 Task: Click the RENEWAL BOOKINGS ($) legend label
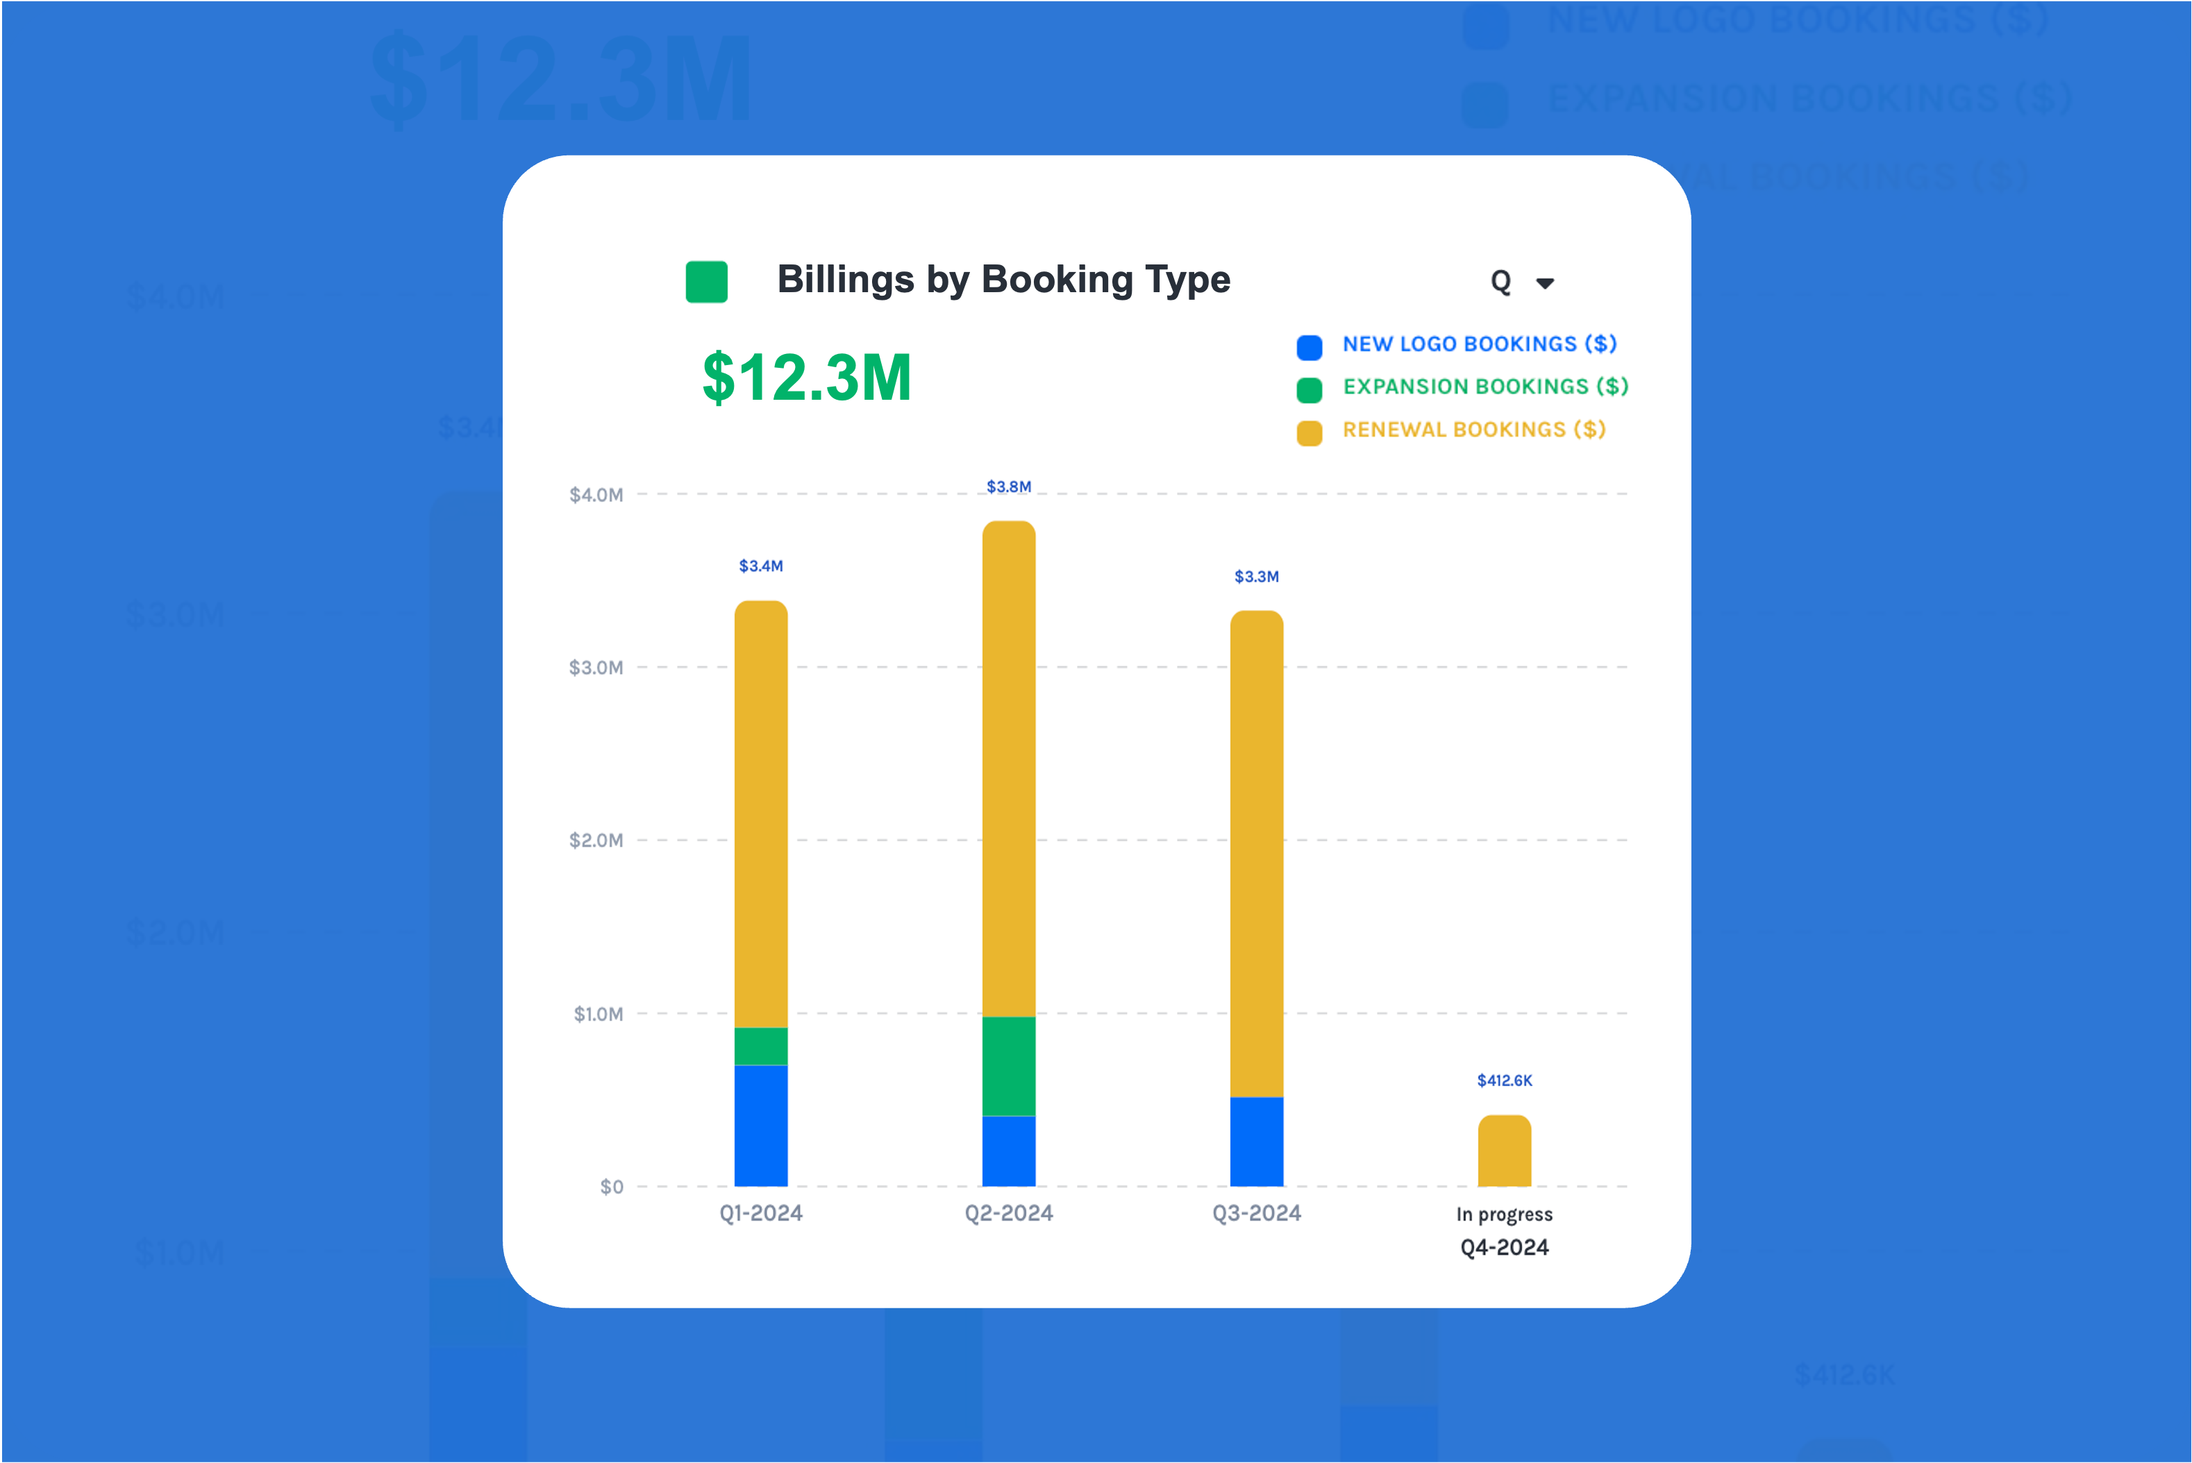1473,429
